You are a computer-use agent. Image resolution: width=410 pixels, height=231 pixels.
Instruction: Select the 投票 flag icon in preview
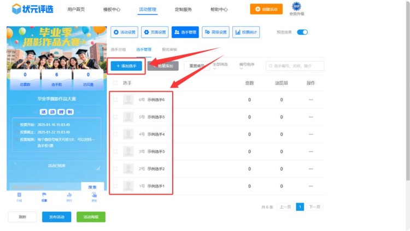pos(44,196)
